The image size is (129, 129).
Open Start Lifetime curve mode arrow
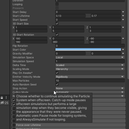pos(123,16)
